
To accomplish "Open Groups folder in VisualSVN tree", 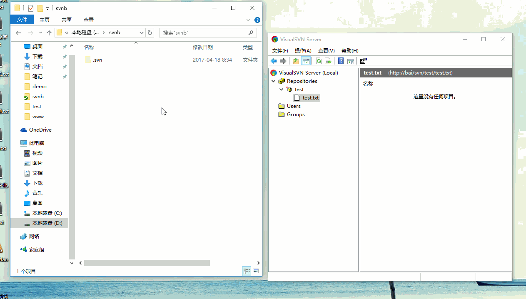I will click(x=296, y=115).
